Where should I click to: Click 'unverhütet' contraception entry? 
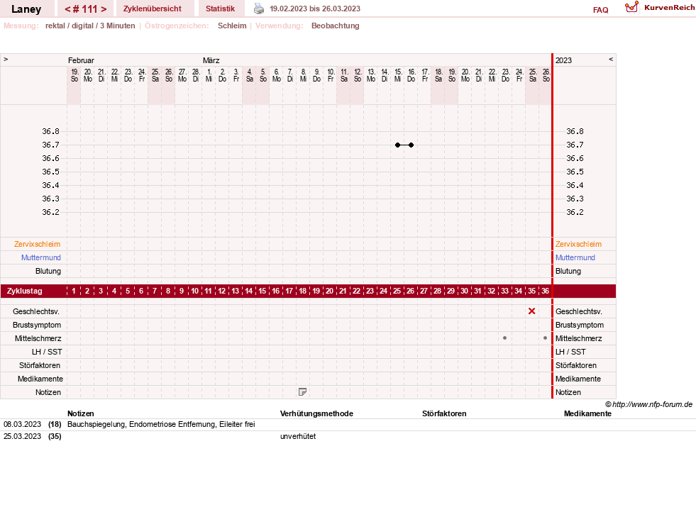298,436
